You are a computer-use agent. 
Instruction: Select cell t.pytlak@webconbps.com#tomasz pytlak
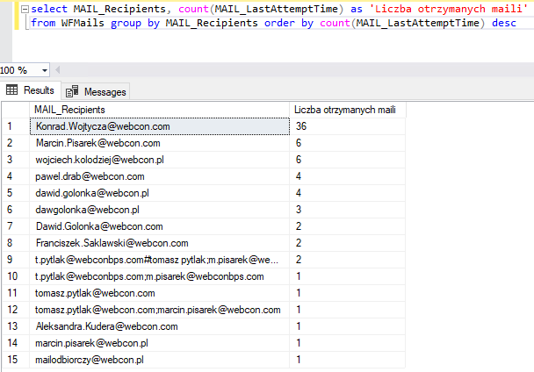pos(159,260)
